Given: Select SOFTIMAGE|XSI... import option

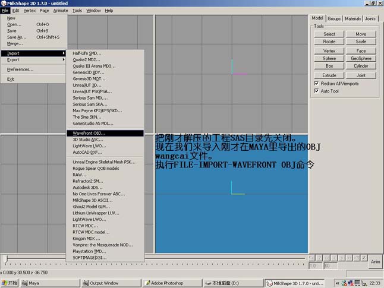Looking at the screenshot, I should [105, 258].
